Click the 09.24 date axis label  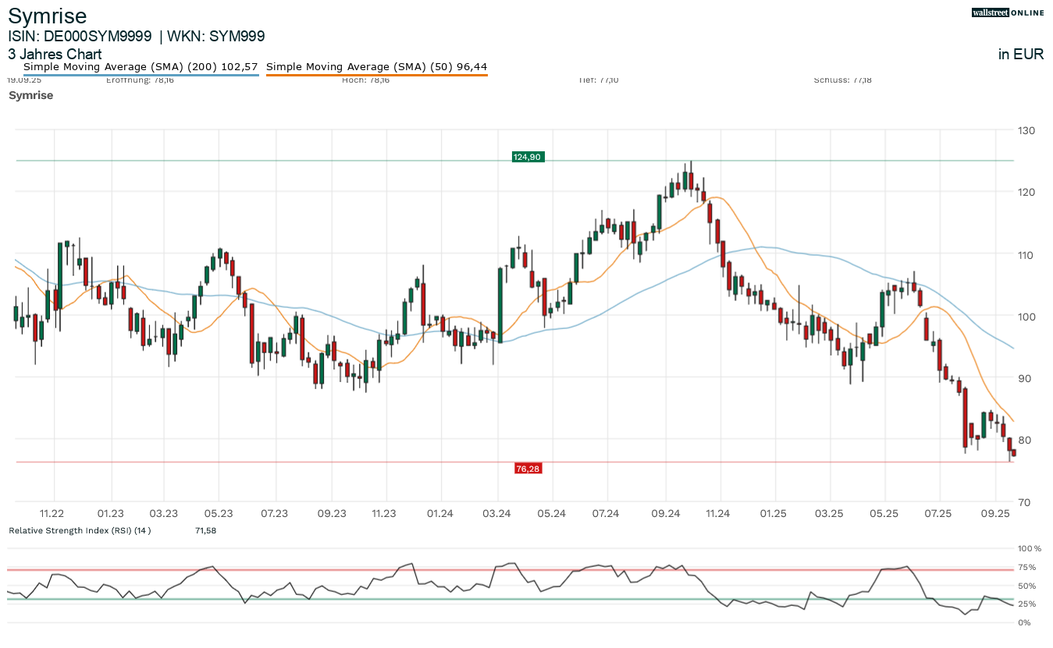[x=664, y=513]
